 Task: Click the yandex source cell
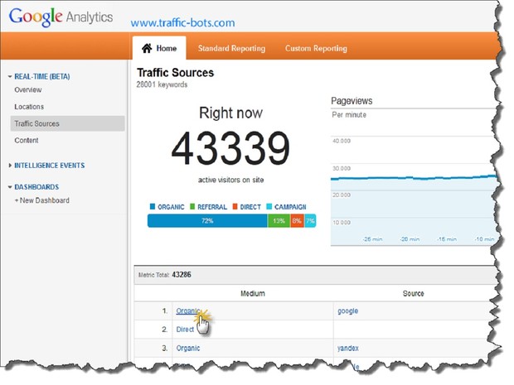[x=348, y=349]
